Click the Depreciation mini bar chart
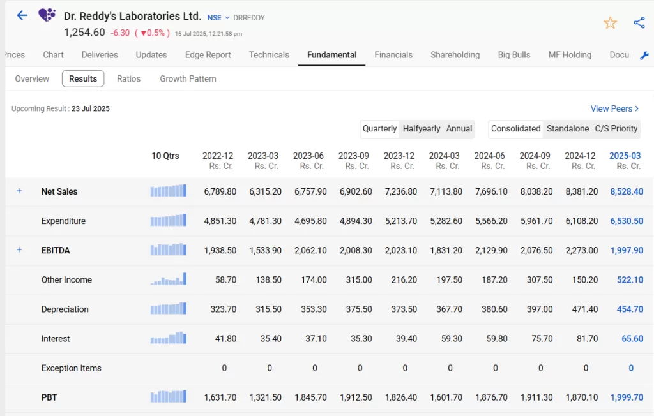 (169, 308)
